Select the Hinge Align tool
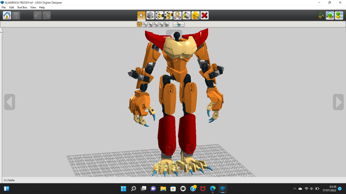Viewport: 346px width, 194px height. [x=168, y=15]
